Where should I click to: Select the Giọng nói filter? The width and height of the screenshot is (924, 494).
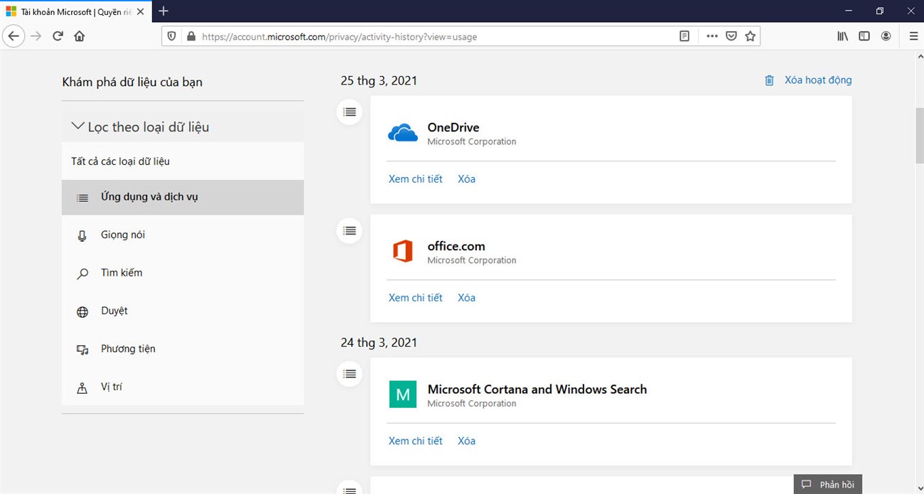point(122,235)
